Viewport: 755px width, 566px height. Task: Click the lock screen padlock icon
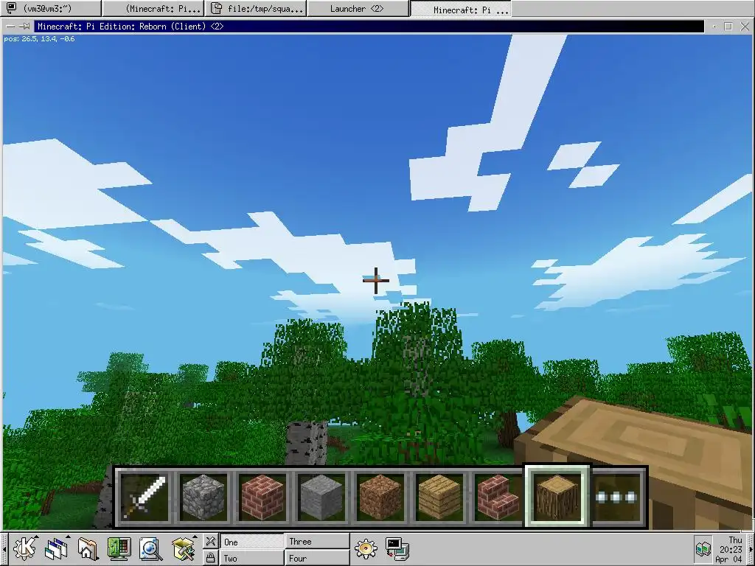(x=210, y=558)
